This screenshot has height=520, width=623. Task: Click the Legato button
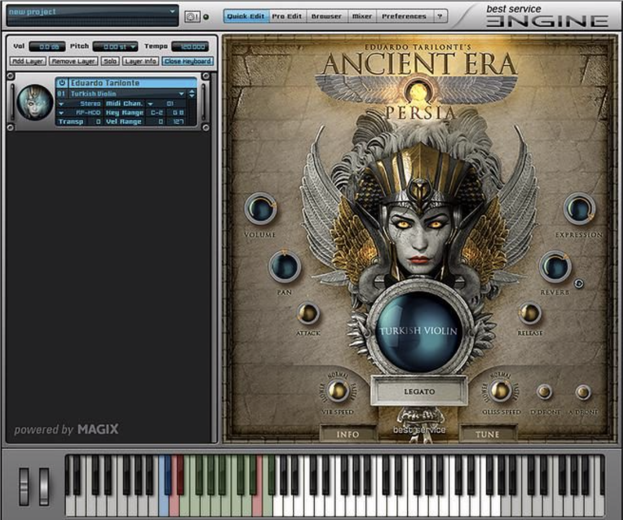coord(419,391)
